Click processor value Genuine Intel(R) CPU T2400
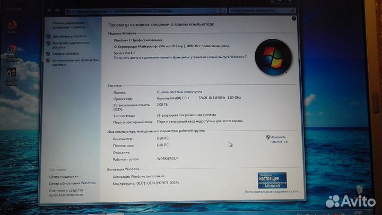The image size is (382, 215). (x=199, y=98)
